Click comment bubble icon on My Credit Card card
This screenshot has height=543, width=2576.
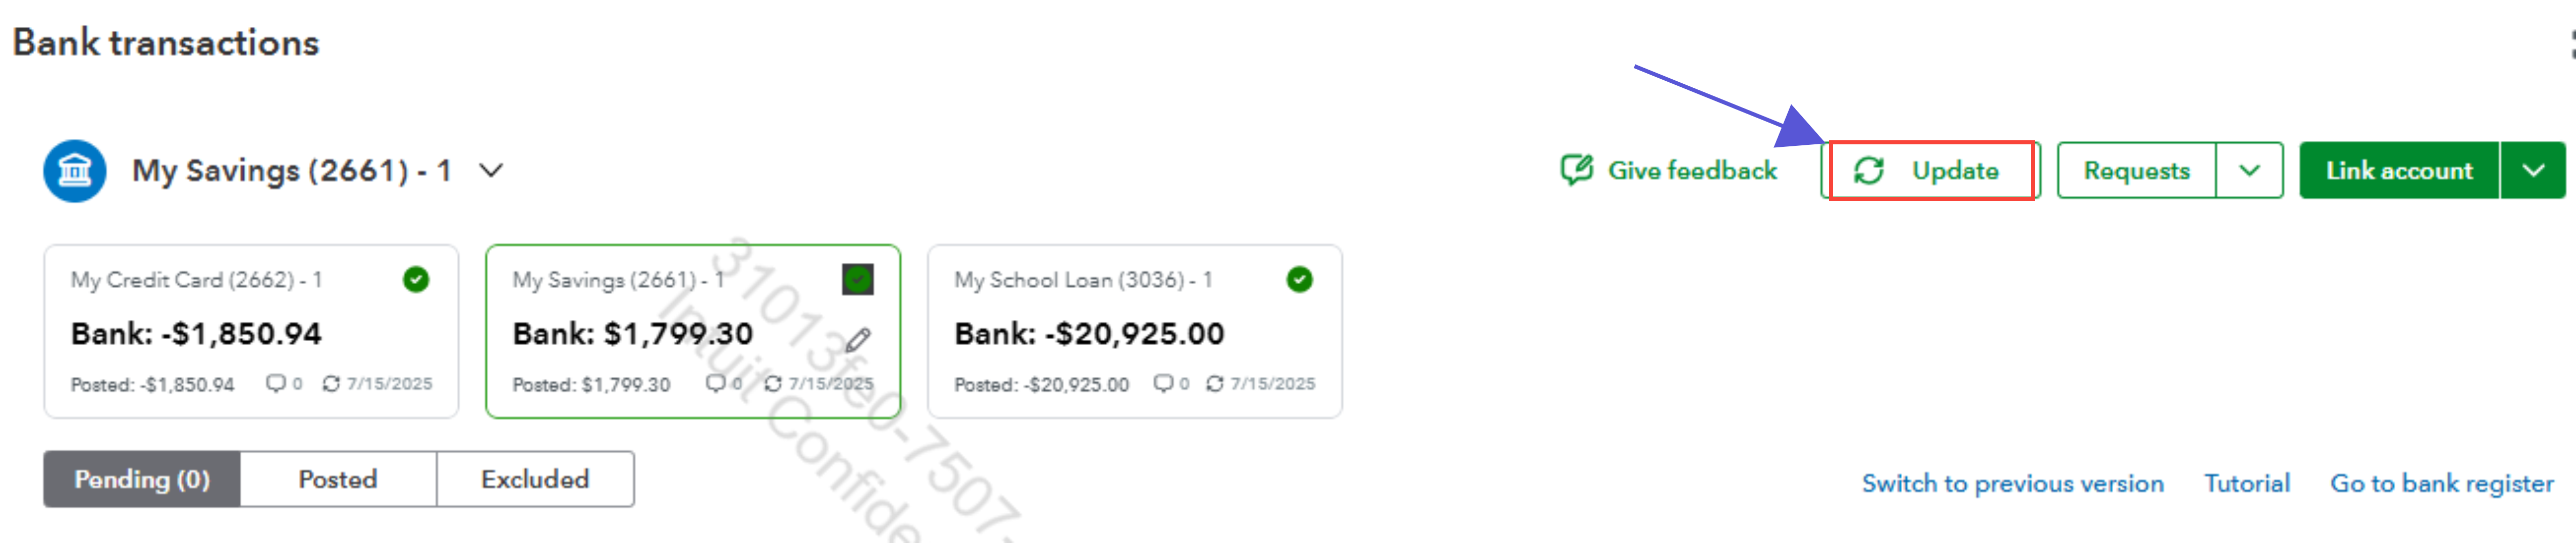tap(275, 383)
